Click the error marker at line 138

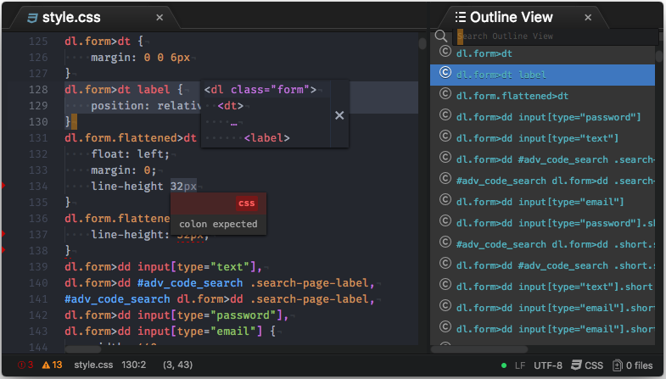coord(3,250)
